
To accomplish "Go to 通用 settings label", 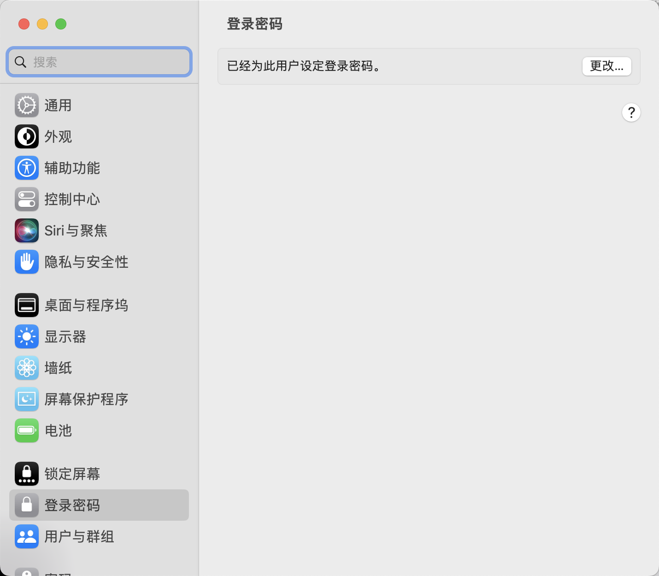I will [58, 106].
